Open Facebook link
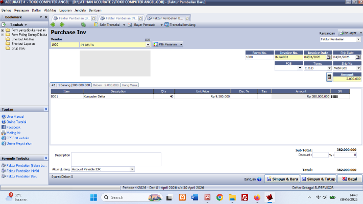Viewport: 363px width, 204px height. 13,127
